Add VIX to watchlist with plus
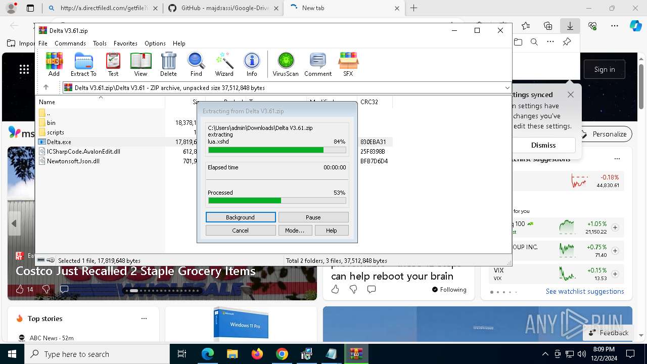The height and width of the screenshot is (364, 647). pyautogui.click(x=615, y=274)
